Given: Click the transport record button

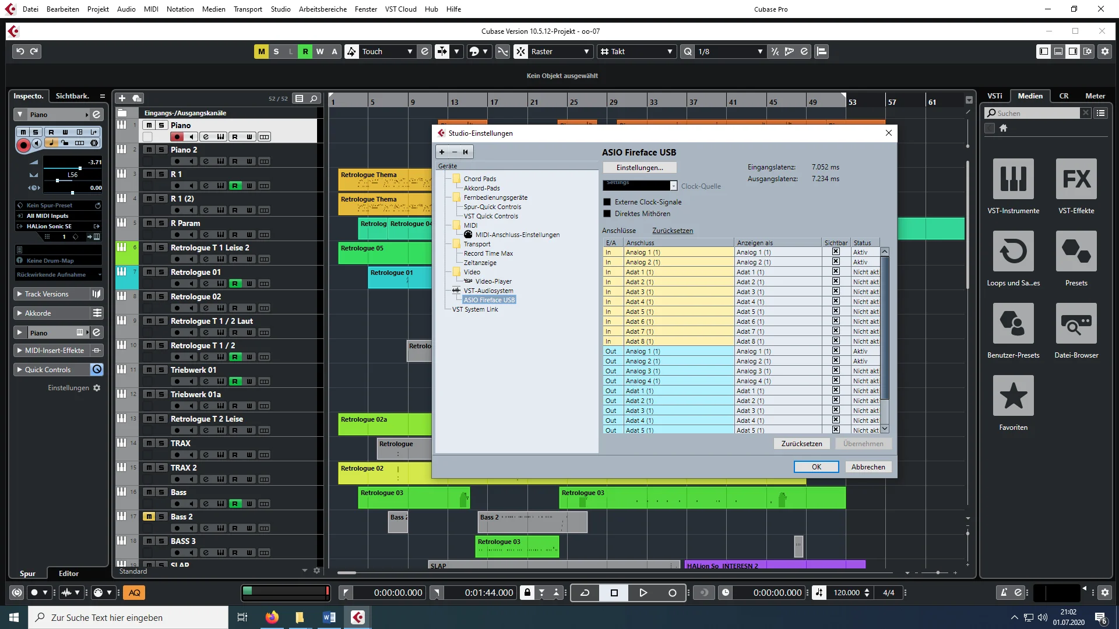Looking at the screenshot, I should coord(672,592).
